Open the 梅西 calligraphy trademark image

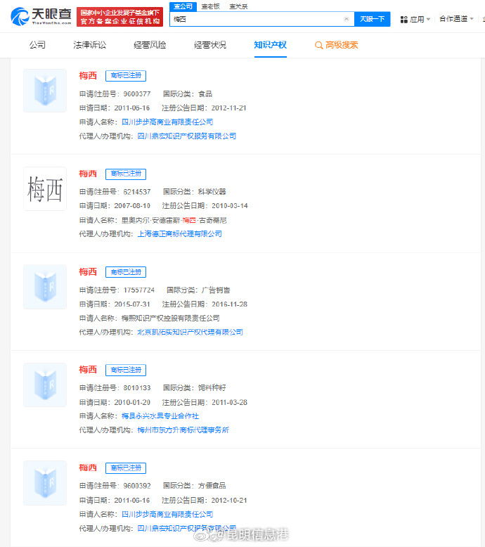pos(45,188)
